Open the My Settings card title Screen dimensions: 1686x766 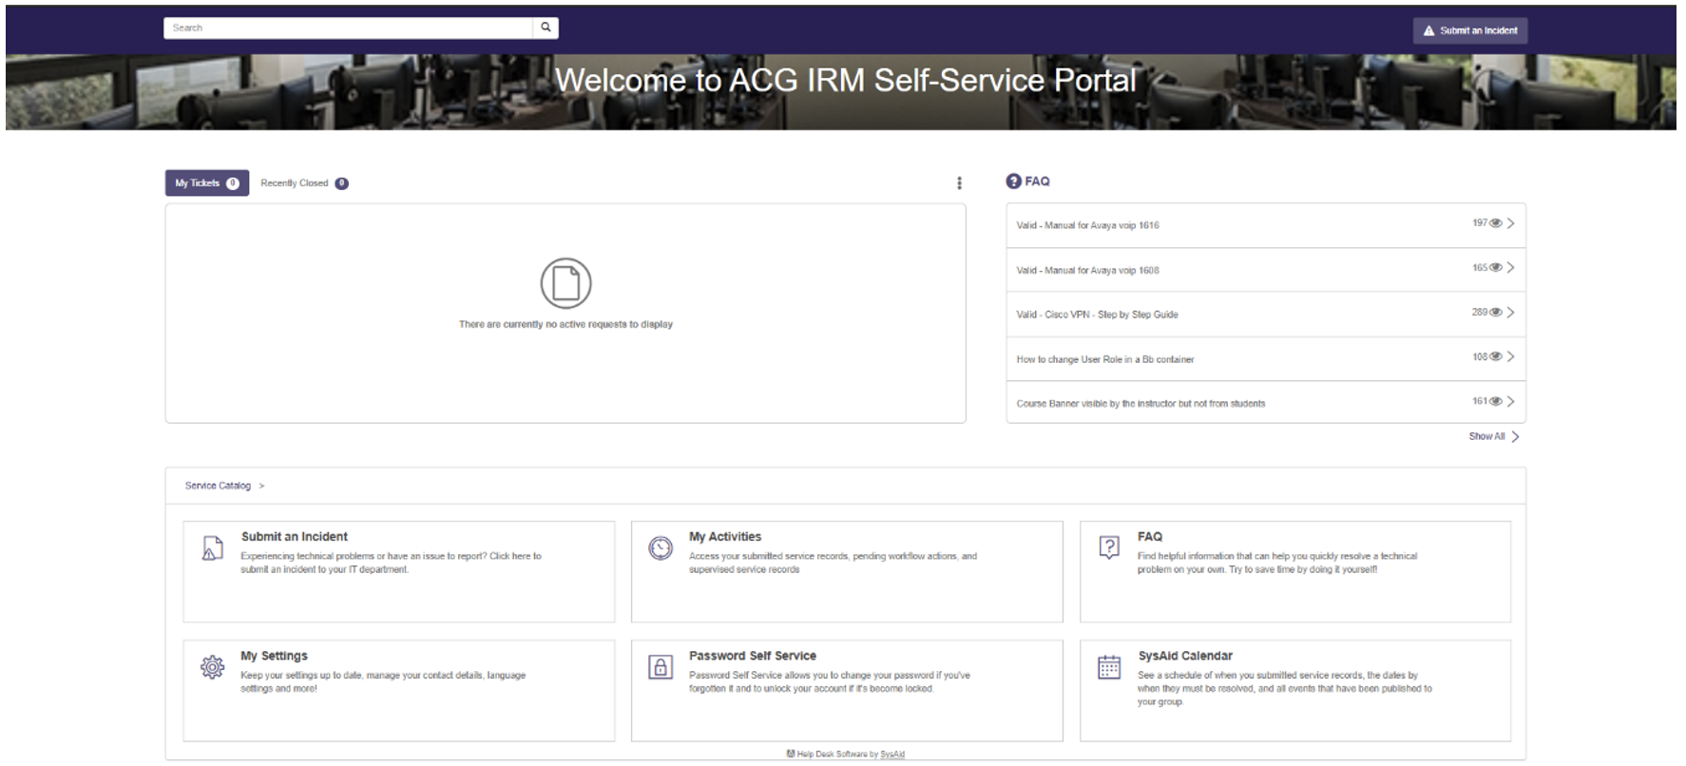click(274, 656)
